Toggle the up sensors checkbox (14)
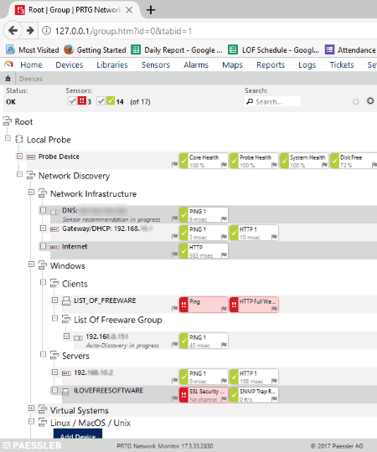The height and width of the screenshot is (452, 377). [101, 101]
